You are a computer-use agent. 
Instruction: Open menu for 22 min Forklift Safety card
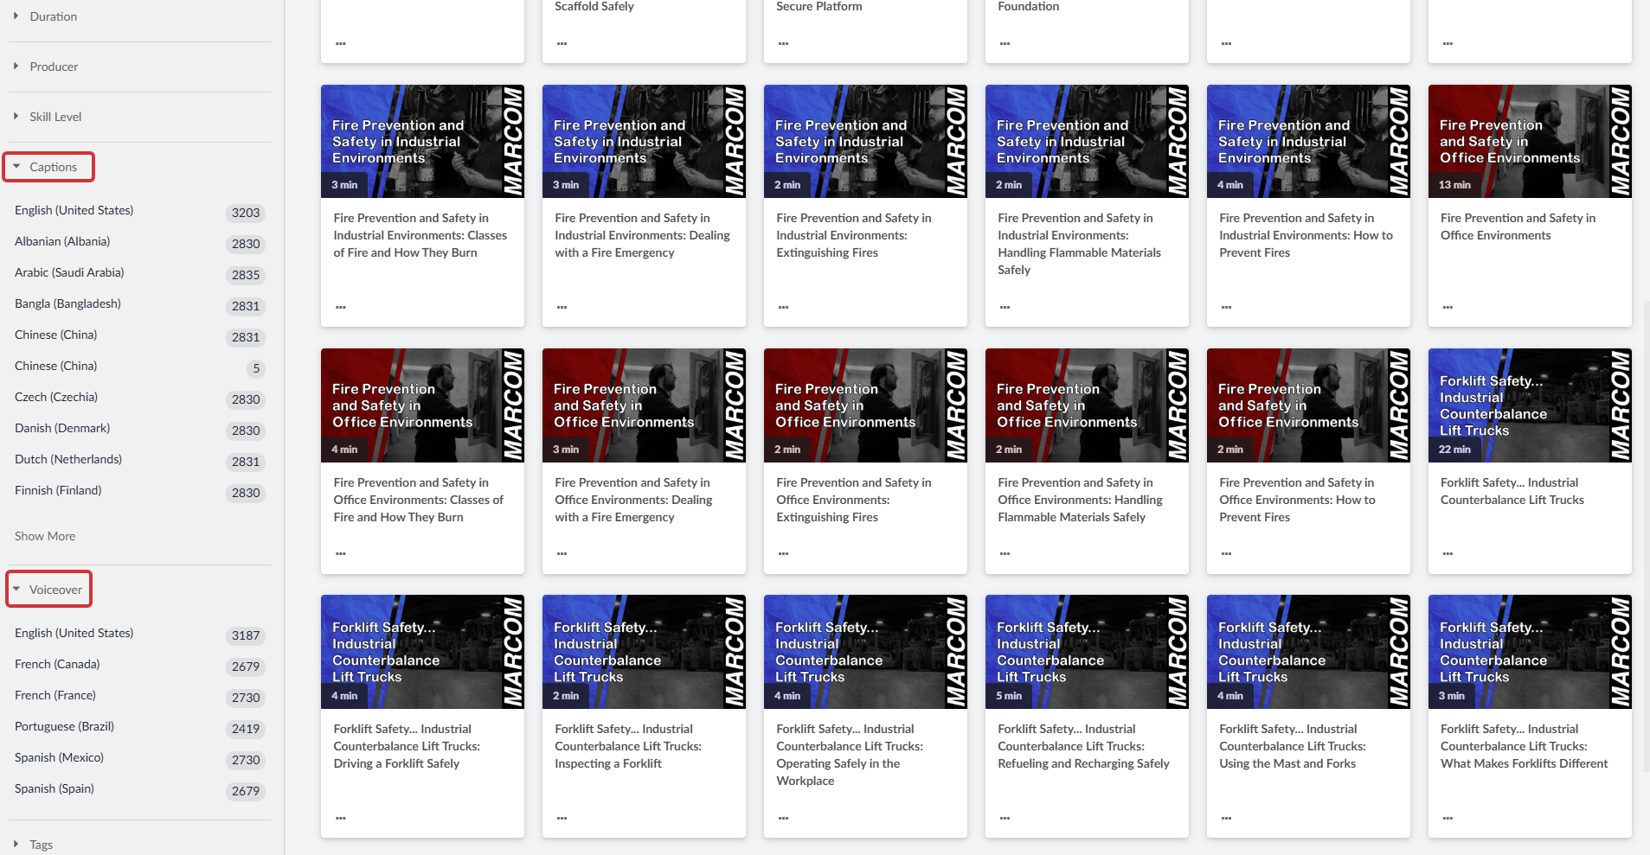tap(1448, 553)
